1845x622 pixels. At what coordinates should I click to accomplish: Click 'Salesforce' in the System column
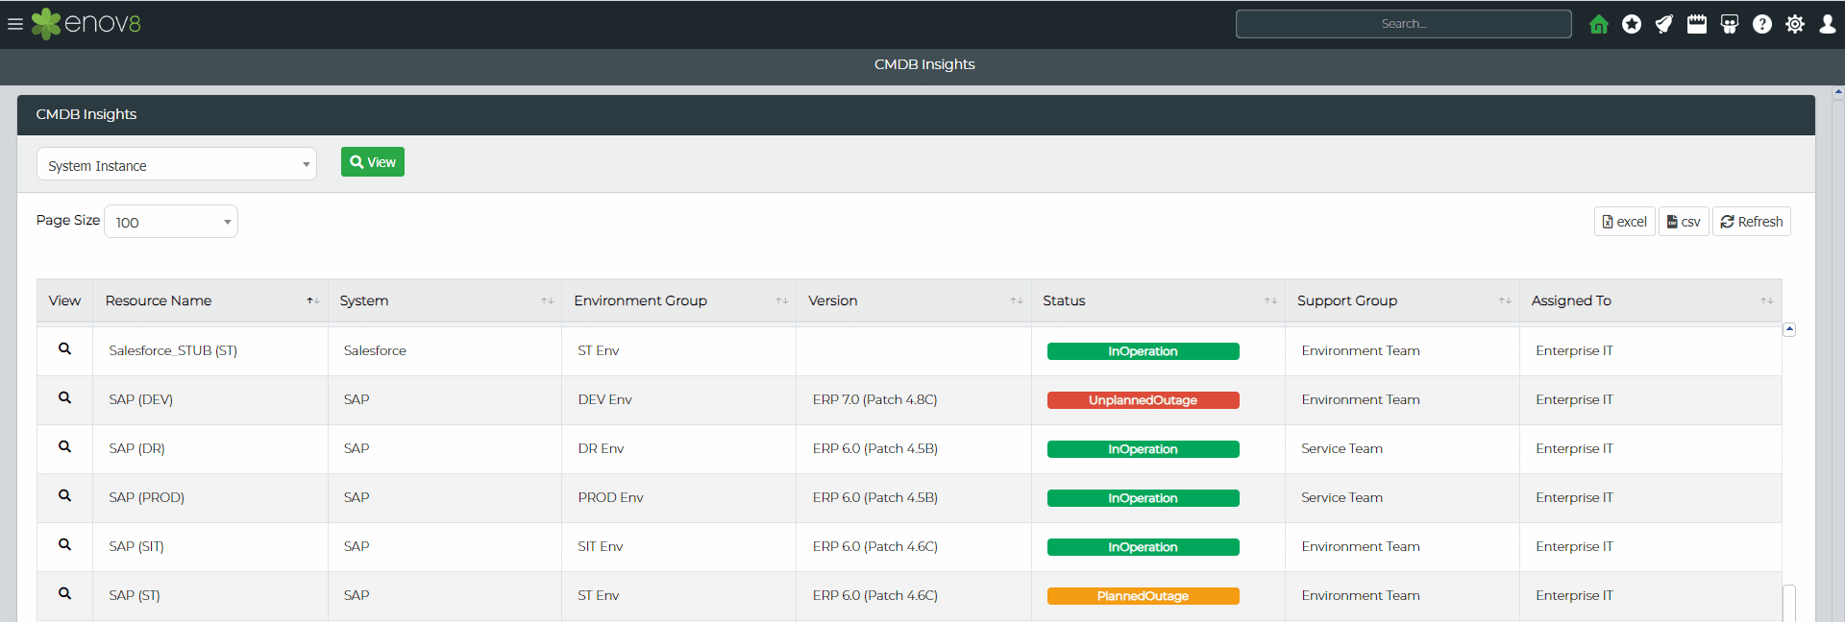(375, 350)
